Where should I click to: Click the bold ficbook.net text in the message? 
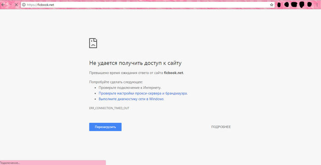(173, 73)
